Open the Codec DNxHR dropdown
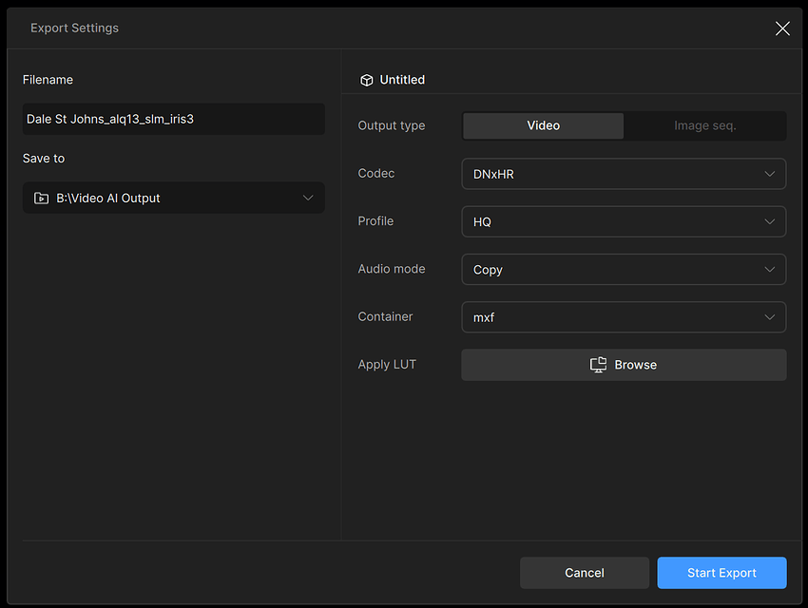This screenshot has height=608, width=808. (x=624, y=174)
